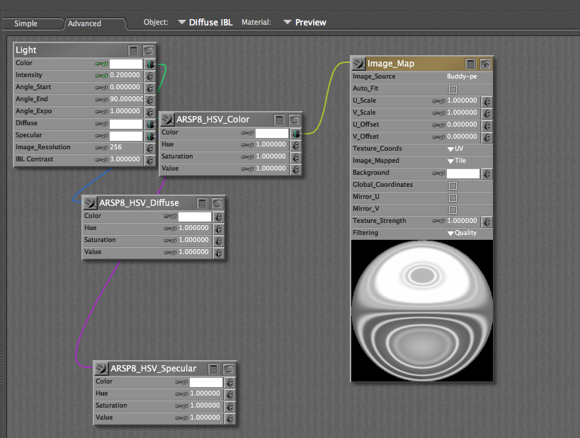Open the Object dropdown showing Diffuse IBL
580x438 pixels.
point(205,23)
